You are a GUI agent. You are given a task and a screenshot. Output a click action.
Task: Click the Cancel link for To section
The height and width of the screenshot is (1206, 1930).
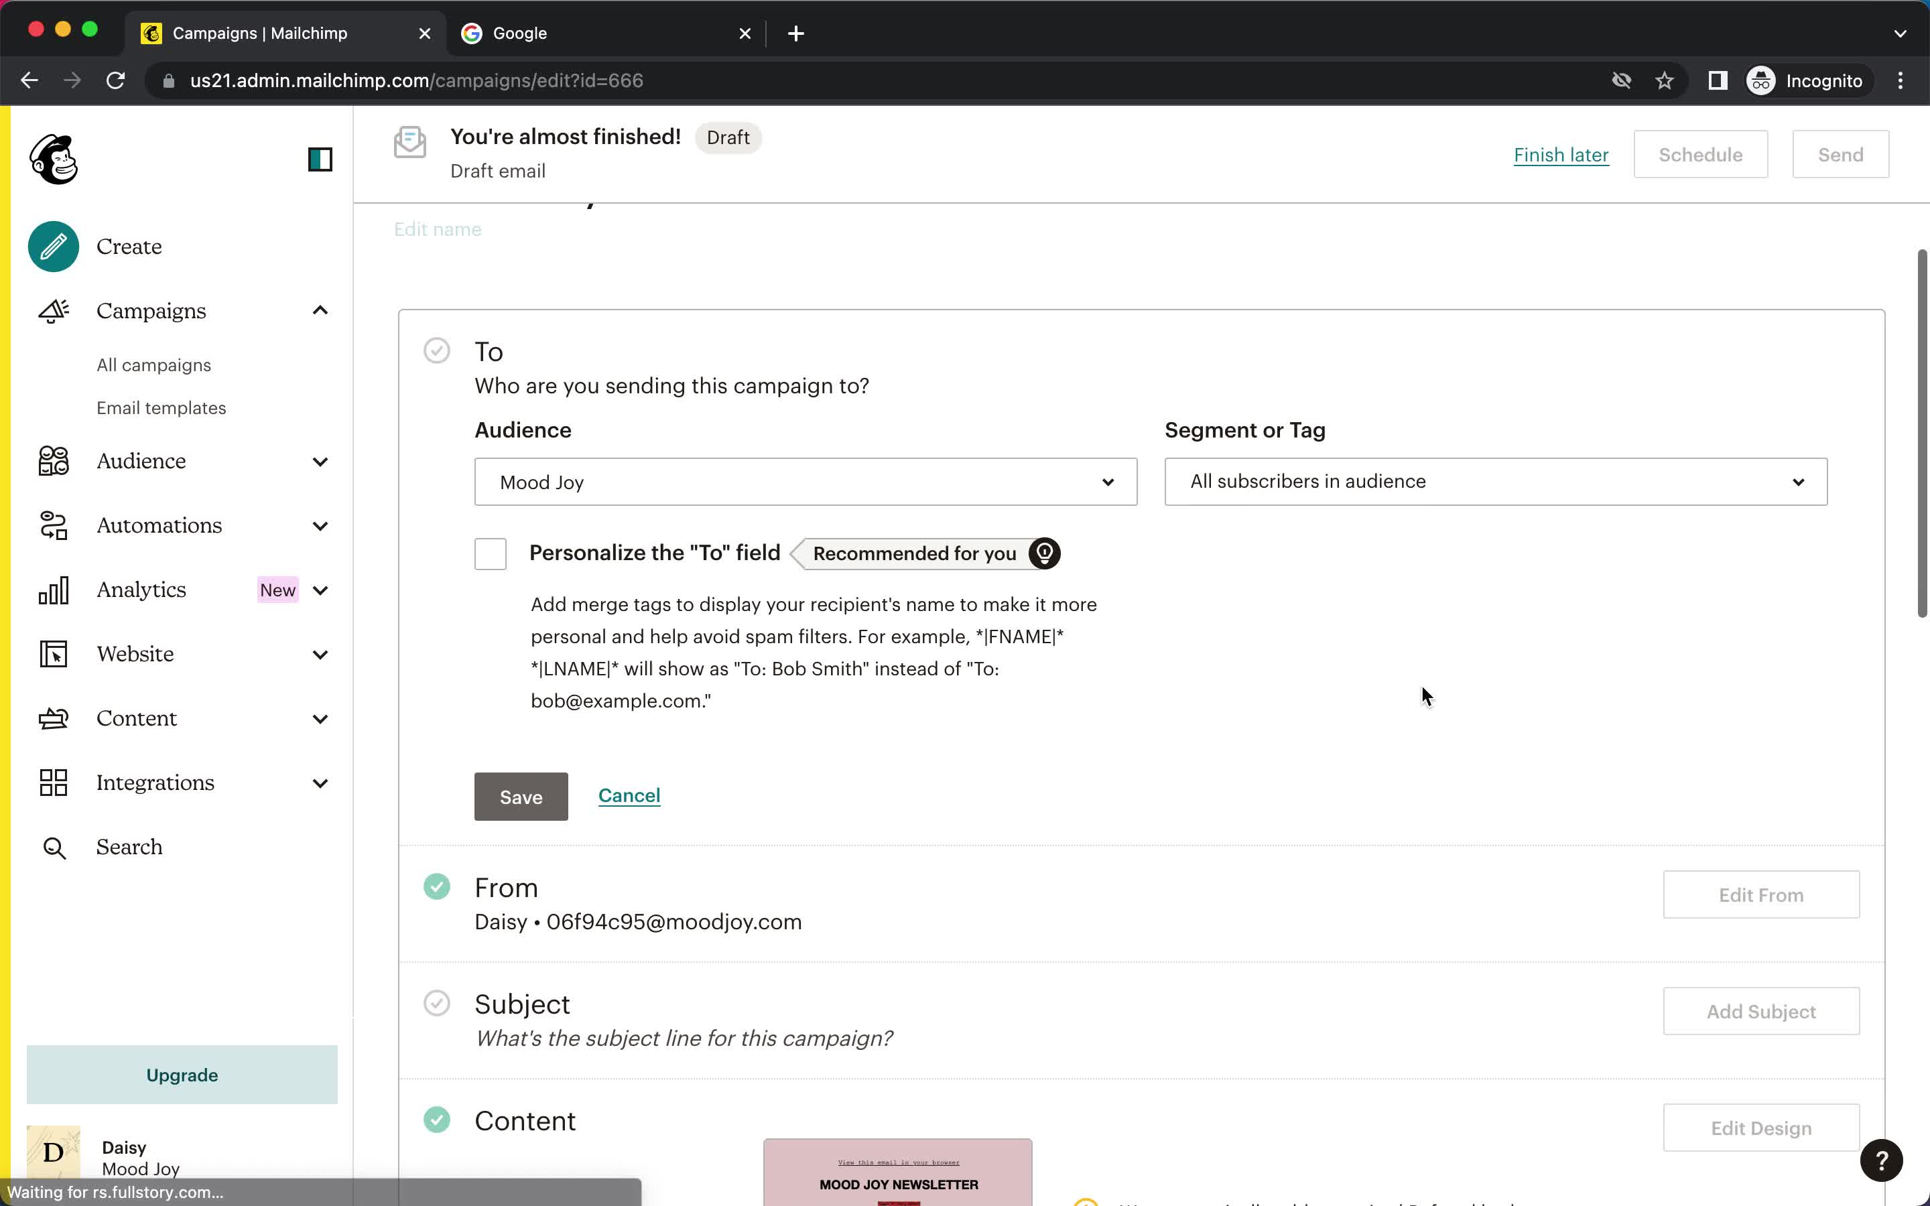point(629,795)
